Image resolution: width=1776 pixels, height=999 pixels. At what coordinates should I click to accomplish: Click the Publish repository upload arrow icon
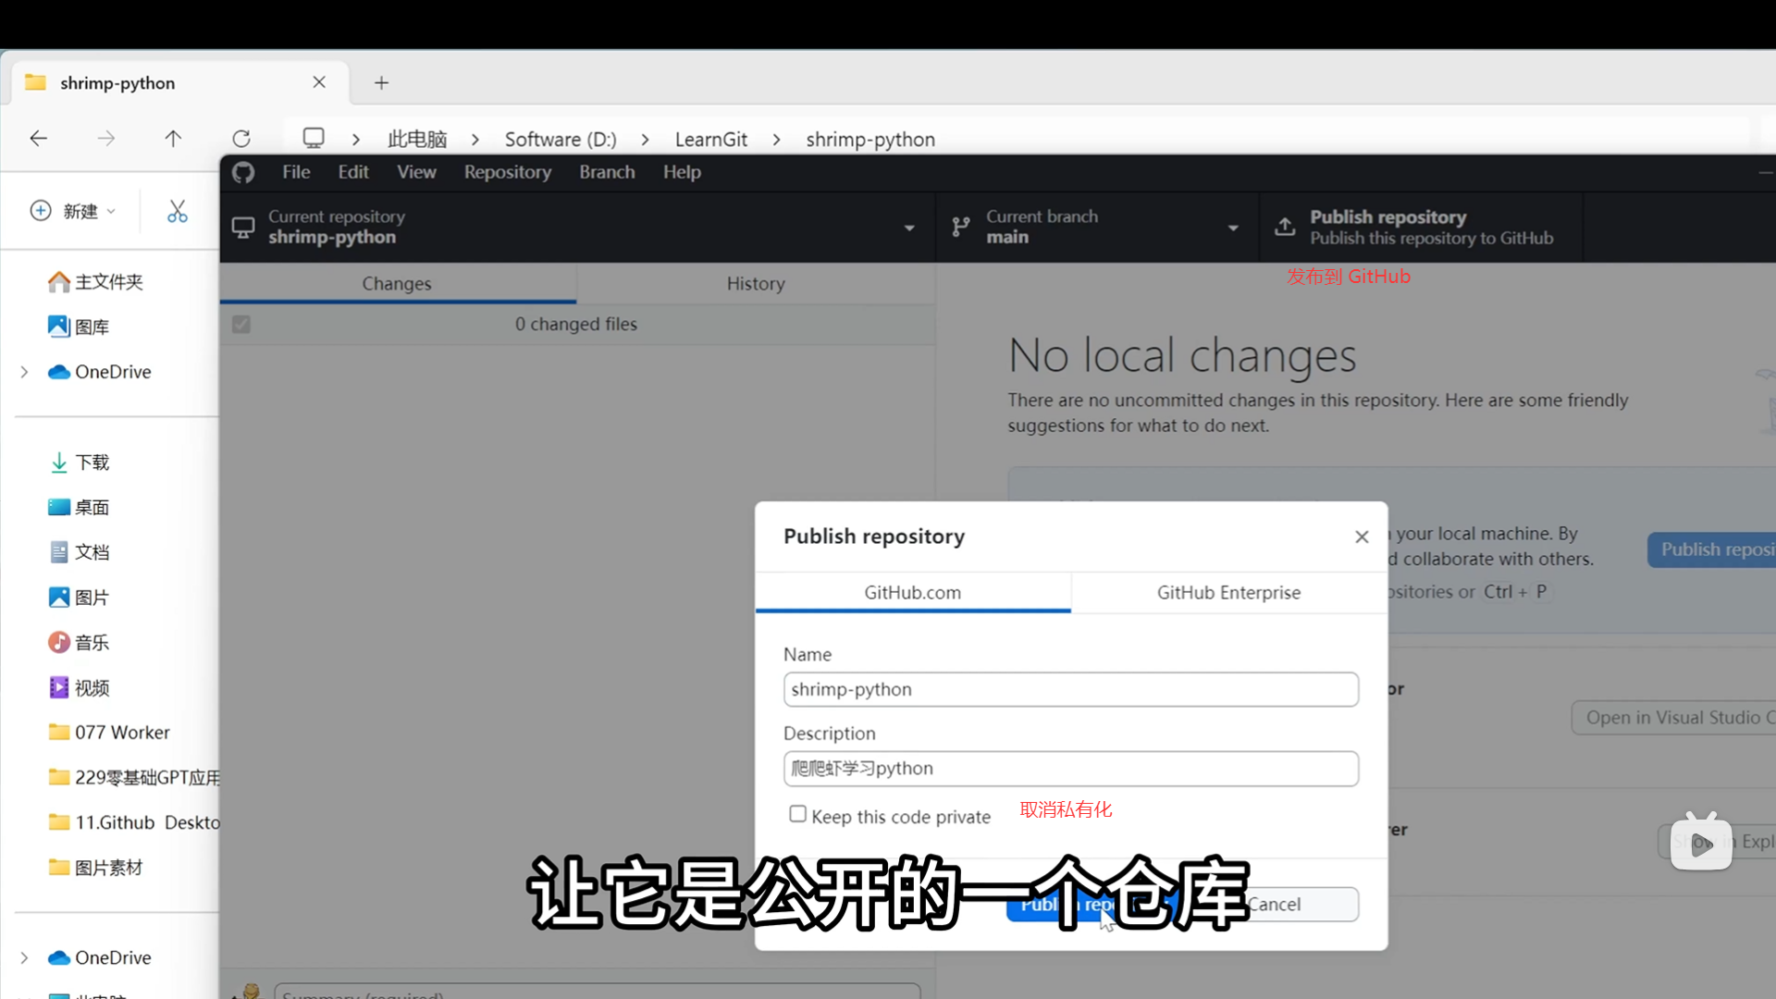click(x=1285, y=227)
